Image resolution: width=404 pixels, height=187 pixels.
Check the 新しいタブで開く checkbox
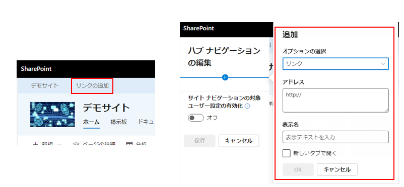pyautogui.click(x=287, y=153)
